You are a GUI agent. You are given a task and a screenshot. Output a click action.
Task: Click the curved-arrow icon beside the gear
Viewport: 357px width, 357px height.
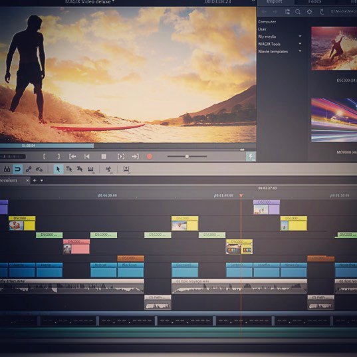(x=322, y=11)
